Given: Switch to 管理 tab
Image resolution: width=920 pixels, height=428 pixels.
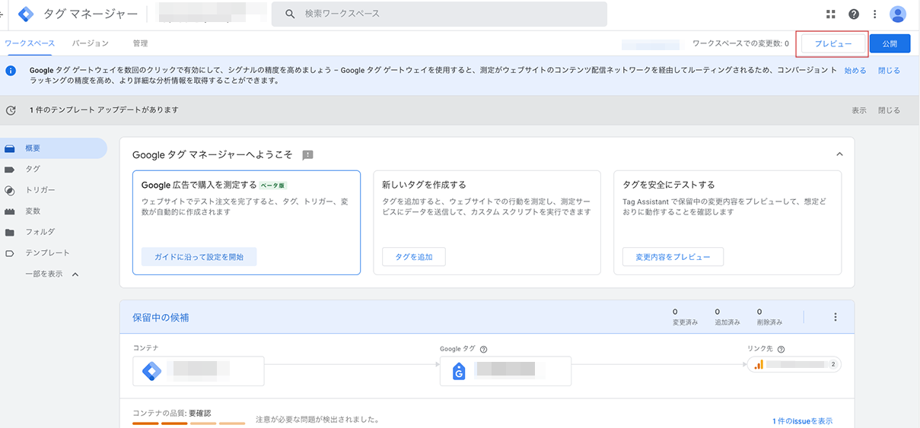Looking at the screenshot, I should (x=140, y=43).
